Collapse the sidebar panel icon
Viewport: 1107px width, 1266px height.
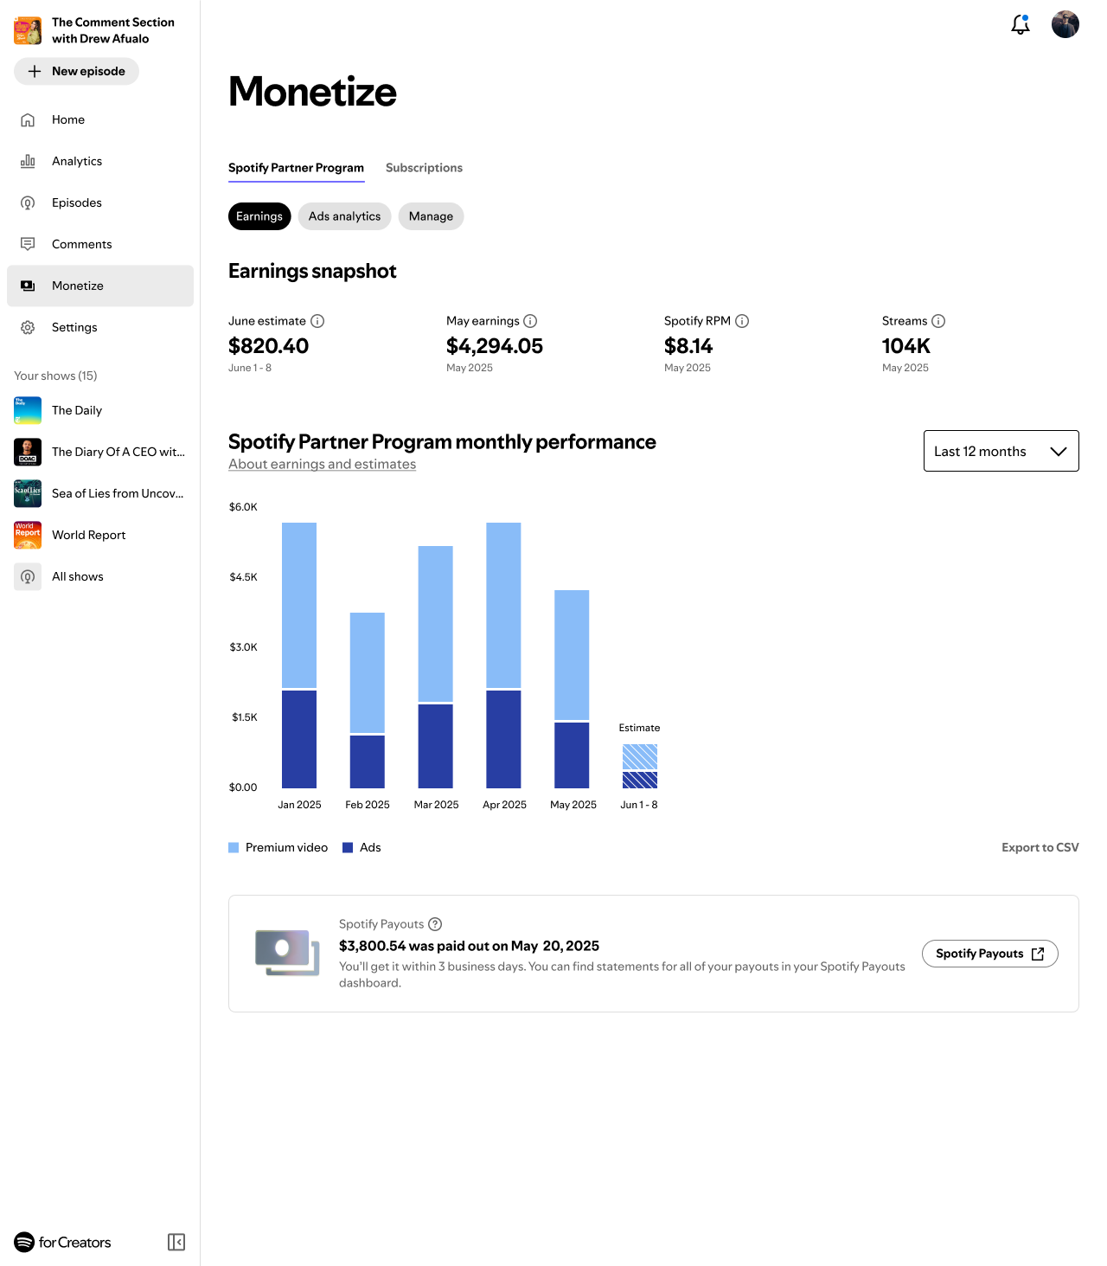coord(176,1242)
